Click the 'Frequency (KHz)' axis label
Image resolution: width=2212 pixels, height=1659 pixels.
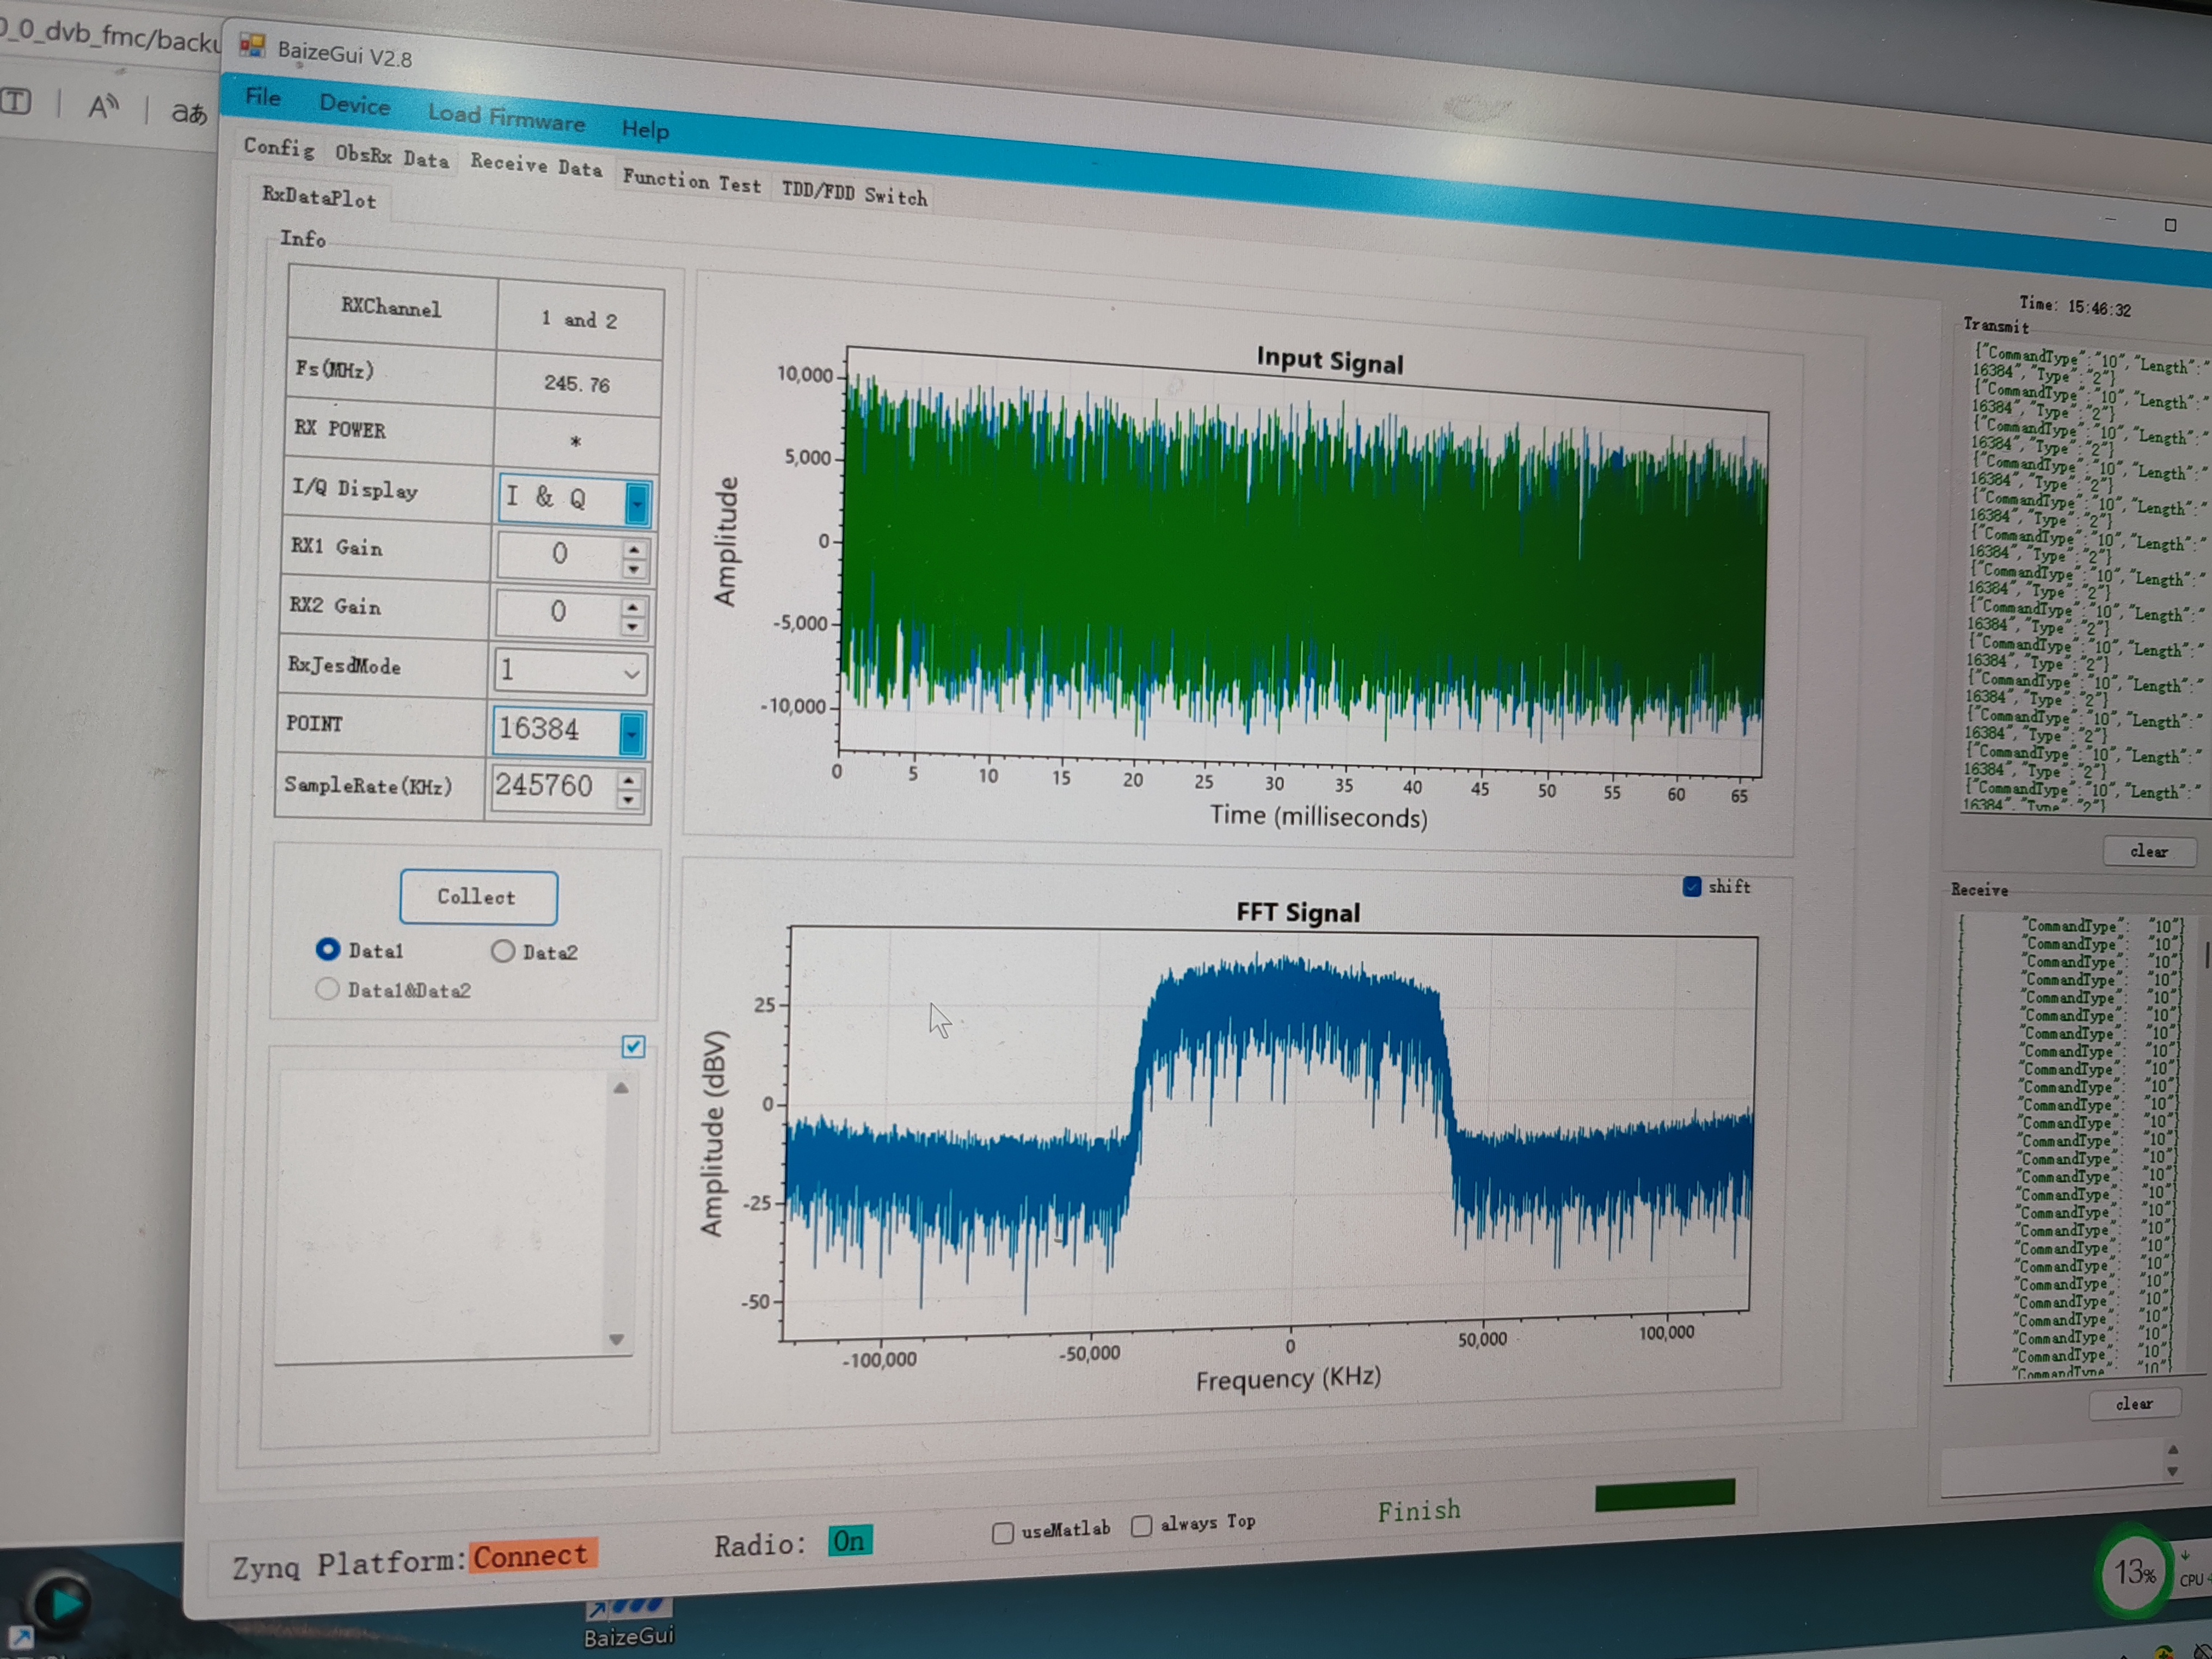click(x=1289, y=1379)
